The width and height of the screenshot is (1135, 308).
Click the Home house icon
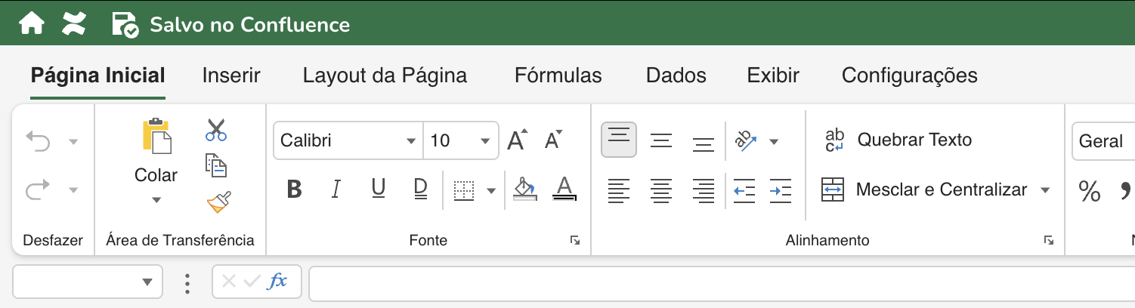pos(32,24)
